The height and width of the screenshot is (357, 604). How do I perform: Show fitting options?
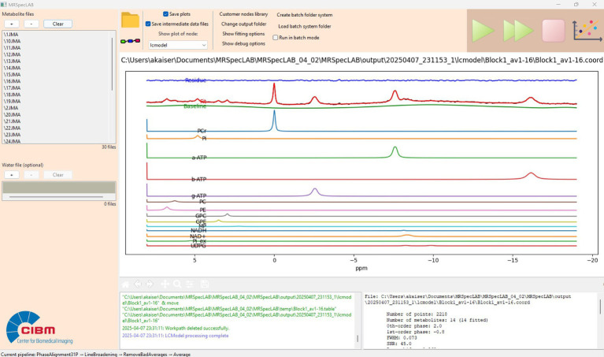243,34
